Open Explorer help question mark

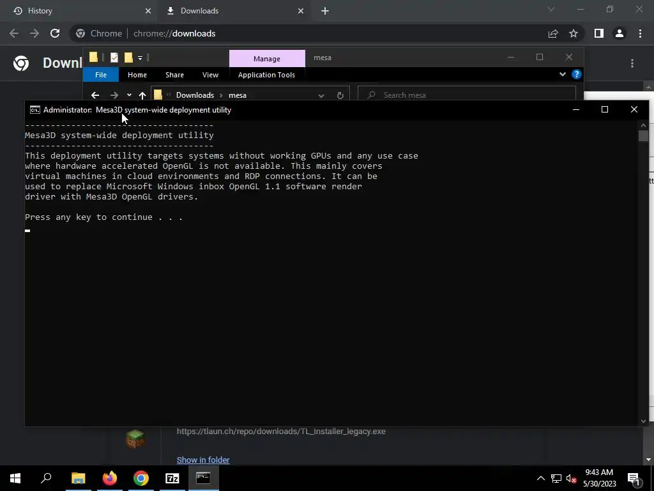tap(577, 74)
